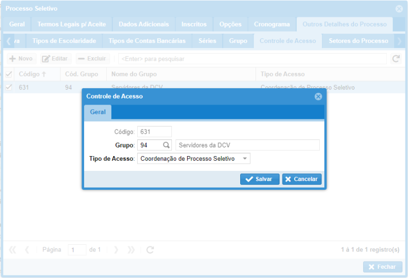Click the Servidores da DCV group name field
Screen dimensions: 408x278
click(x=247, y=145)
